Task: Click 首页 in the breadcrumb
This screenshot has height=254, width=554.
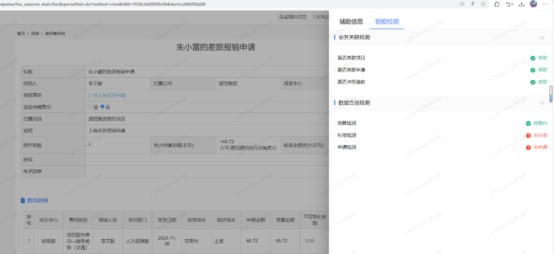Action: (21, 34)
